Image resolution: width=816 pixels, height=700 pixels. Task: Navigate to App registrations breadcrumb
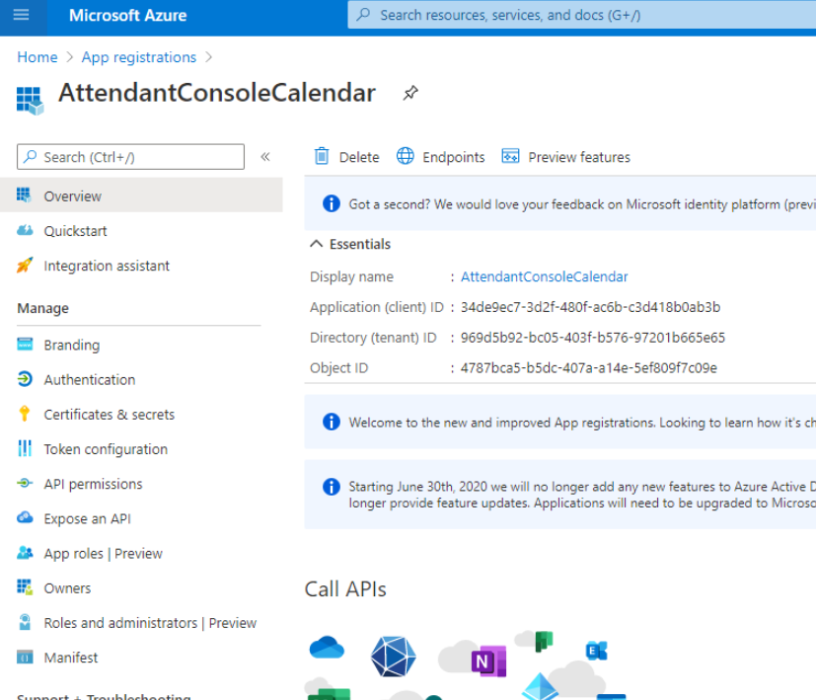pos(138,57)
